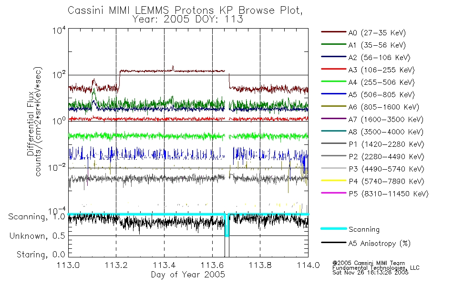
Task: Click the yellow P4 legend line
Action: click(333, 180)
